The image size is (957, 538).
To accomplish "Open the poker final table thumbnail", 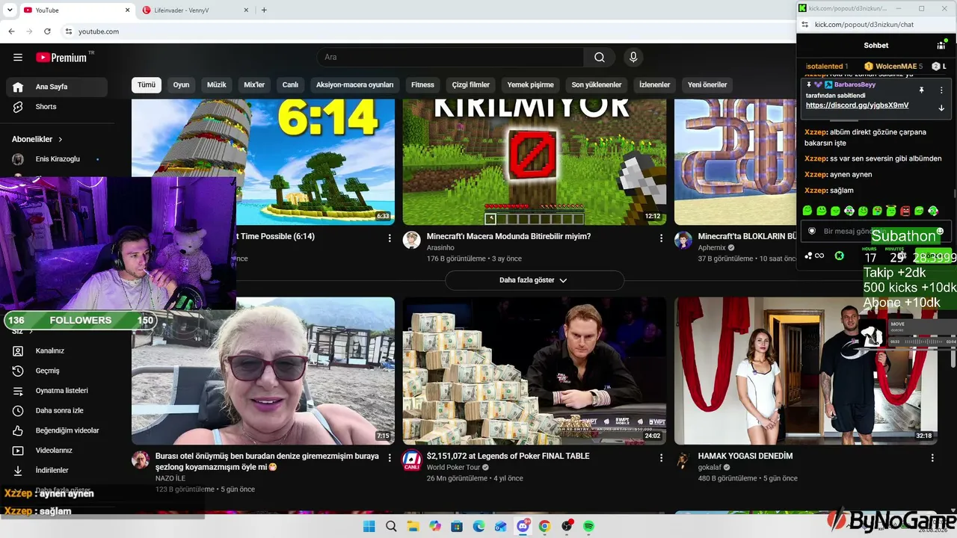I will pyautogui.click(x=535, y=371).
